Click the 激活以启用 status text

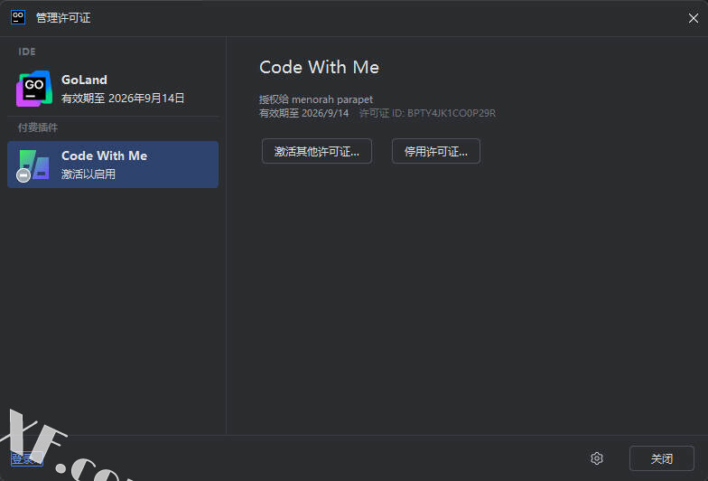pos(88,174)
